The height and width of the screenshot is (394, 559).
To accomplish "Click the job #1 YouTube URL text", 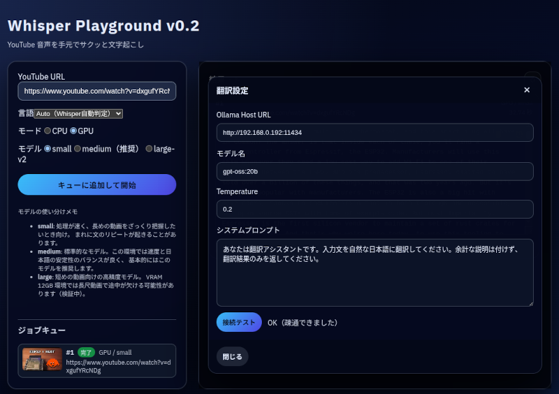I will (x=117, y=367).
